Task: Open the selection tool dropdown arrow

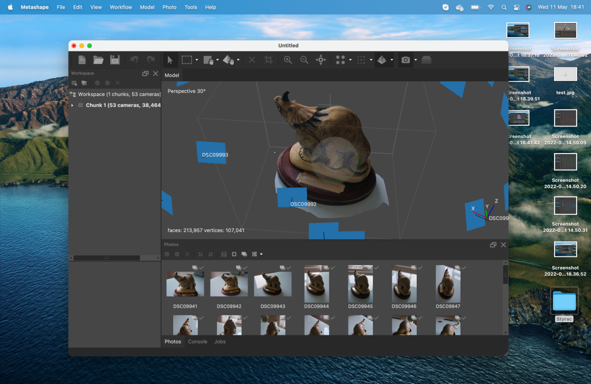Action: 197,59
